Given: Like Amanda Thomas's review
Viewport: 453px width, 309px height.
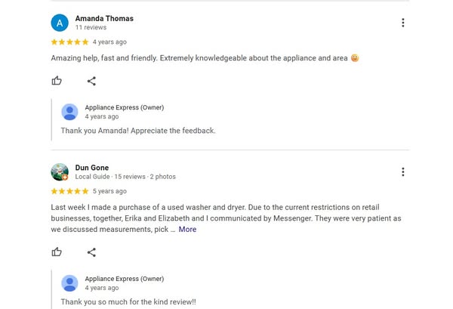Looking at the screenshot, I should (x=57, y=81).
